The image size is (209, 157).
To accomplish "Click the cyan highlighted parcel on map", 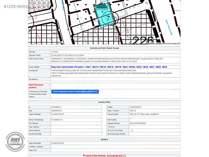I will (104, 15).
